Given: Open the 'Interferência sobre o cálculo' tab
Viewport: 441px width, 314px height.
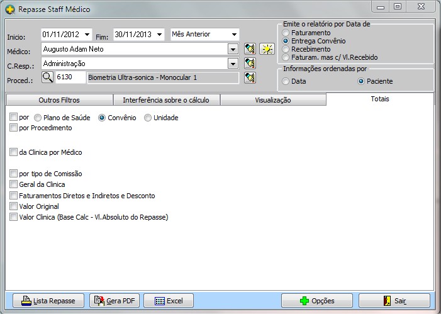Looking at the screenshot, I should coord(166,99).
